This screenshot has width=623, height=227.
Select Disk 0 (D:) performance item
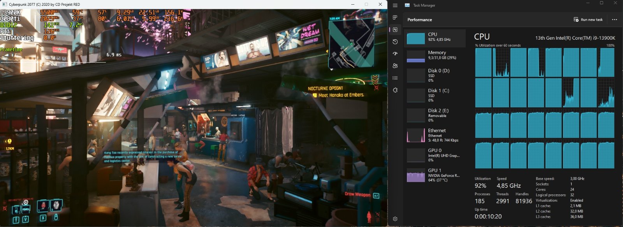(435, 75)
